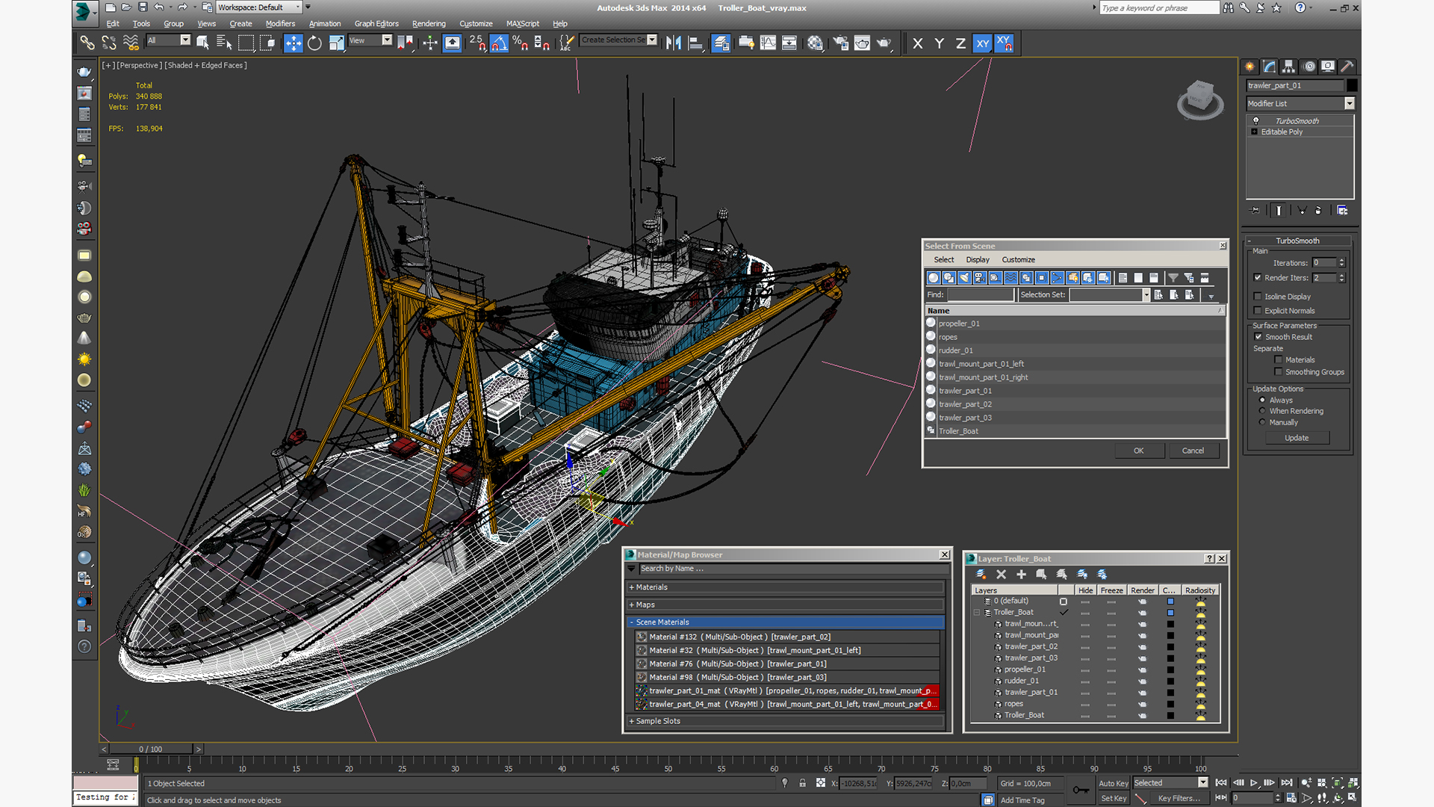The width and height of the screenshot is (1434, 807).
Task: Click the Select by Name icon
Action: (223, 43)
